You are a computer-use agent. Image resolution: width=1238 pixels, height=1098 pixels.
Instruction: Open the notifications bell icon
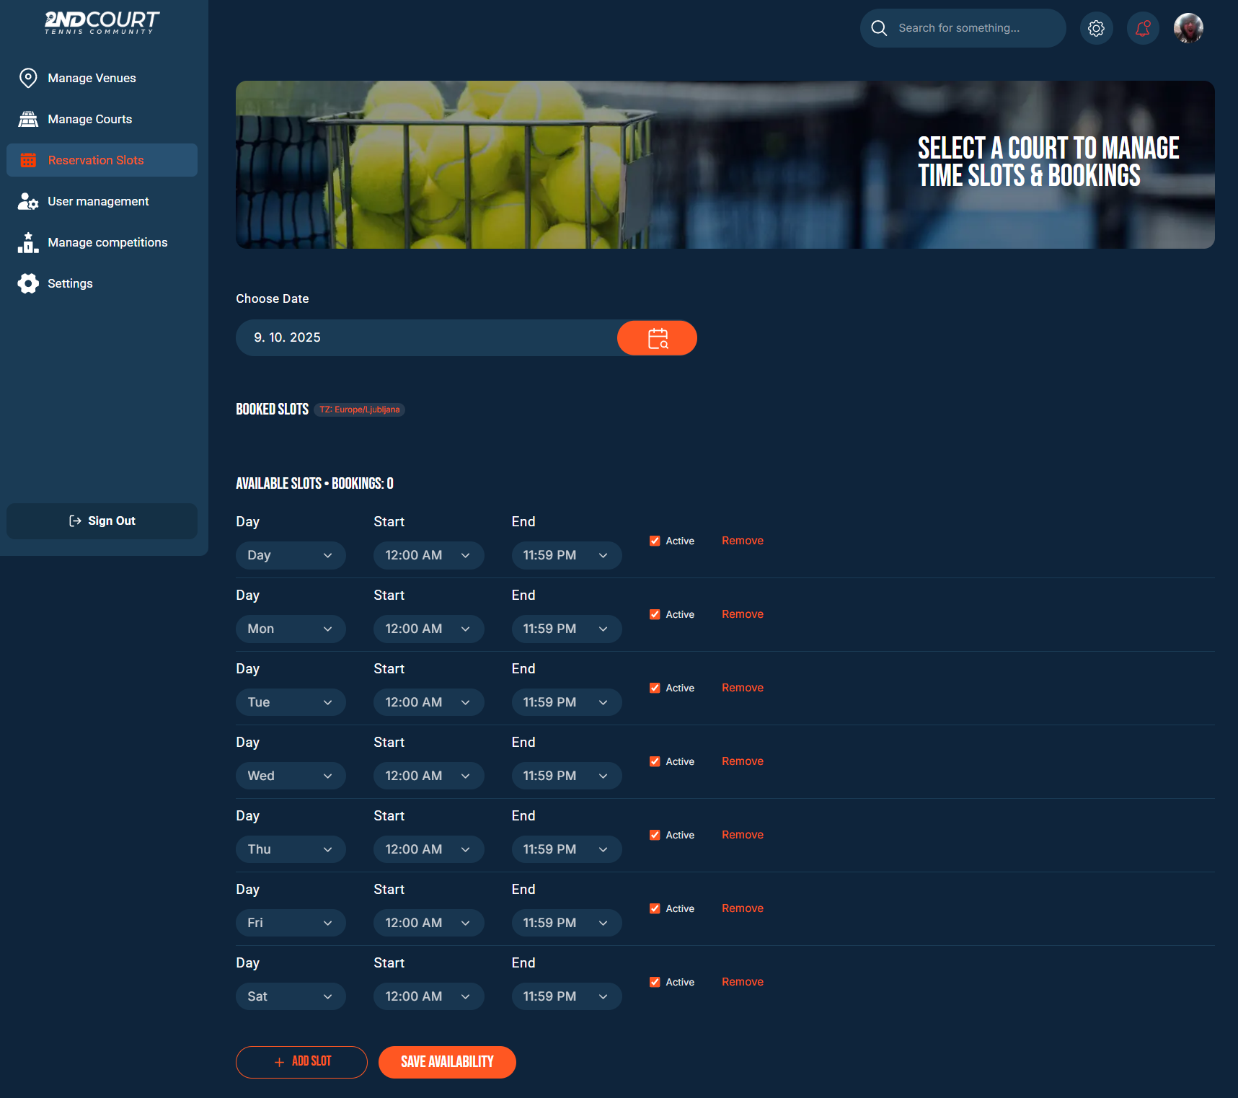[1142, 28]
